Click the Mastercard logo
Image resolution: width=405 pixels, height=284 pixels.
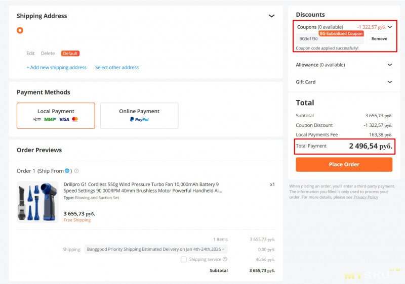coord(75,119)
